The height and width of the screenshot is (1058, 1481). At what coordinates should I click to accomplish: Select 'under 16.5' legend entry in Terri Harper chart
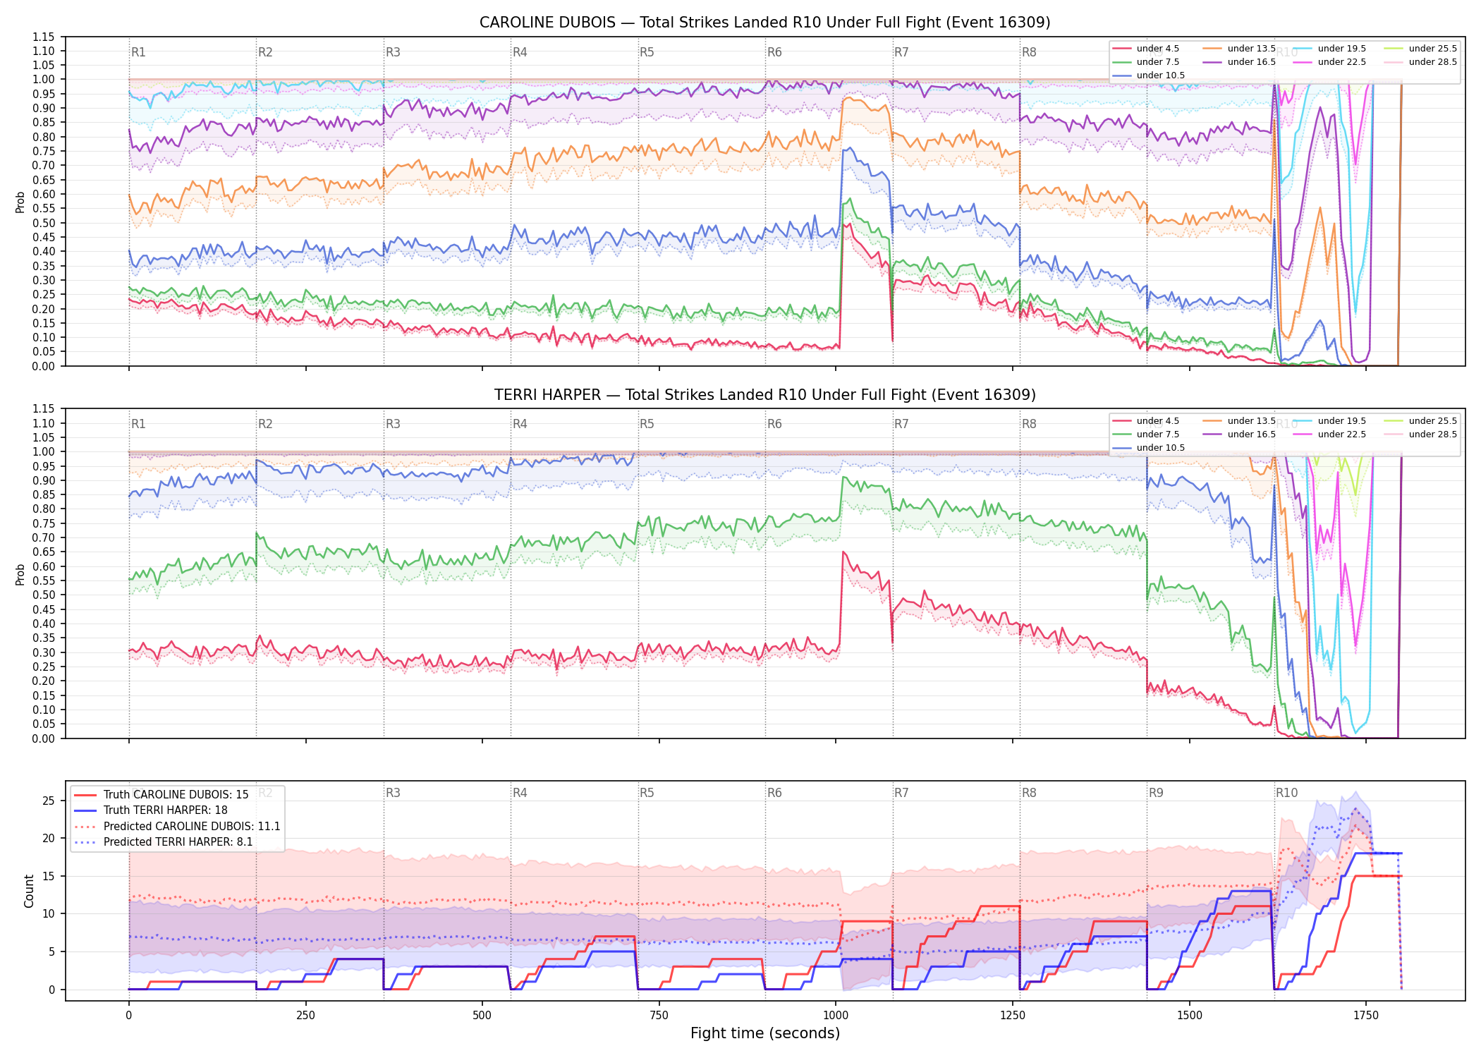click(1240, 434)
